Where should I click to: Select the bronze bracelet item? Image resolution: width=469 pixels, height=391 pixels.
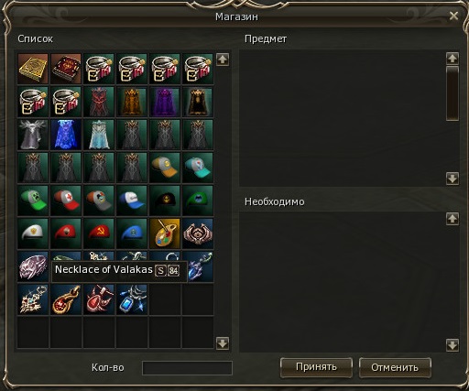198,234
